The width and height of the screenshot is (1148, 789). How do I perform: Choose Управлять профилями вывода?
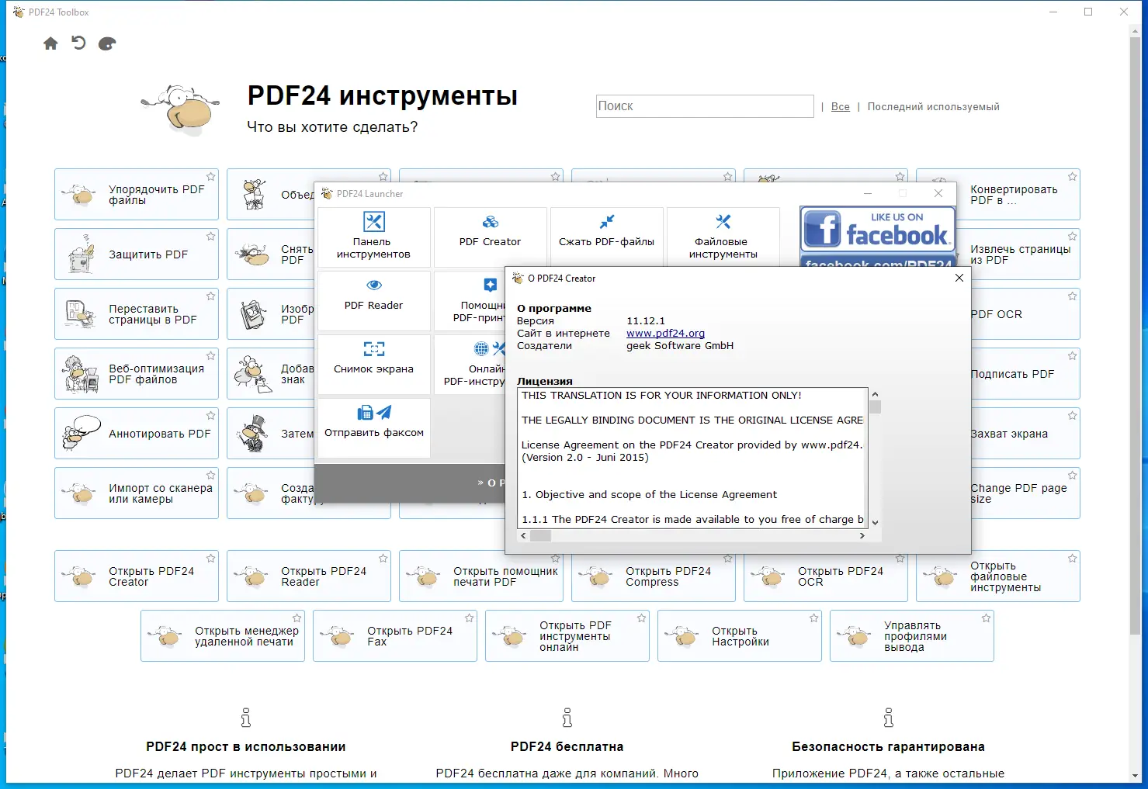[x=912, y=636]
